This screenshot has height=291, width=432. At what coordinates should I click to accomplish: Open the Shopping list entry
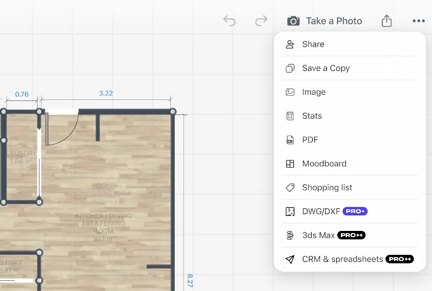tap(350, 187)
